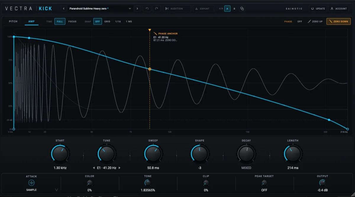Click the envelope point near 200 ms
The width and height of the screenshot is (355, 197).
click(329, 120)
